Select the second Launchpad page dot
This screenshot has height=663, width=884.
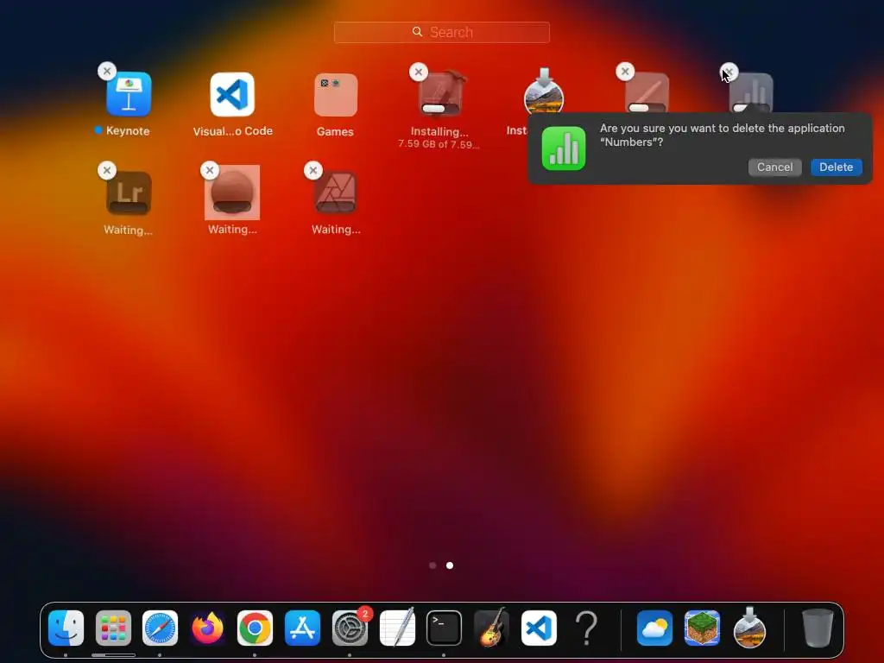450,565
